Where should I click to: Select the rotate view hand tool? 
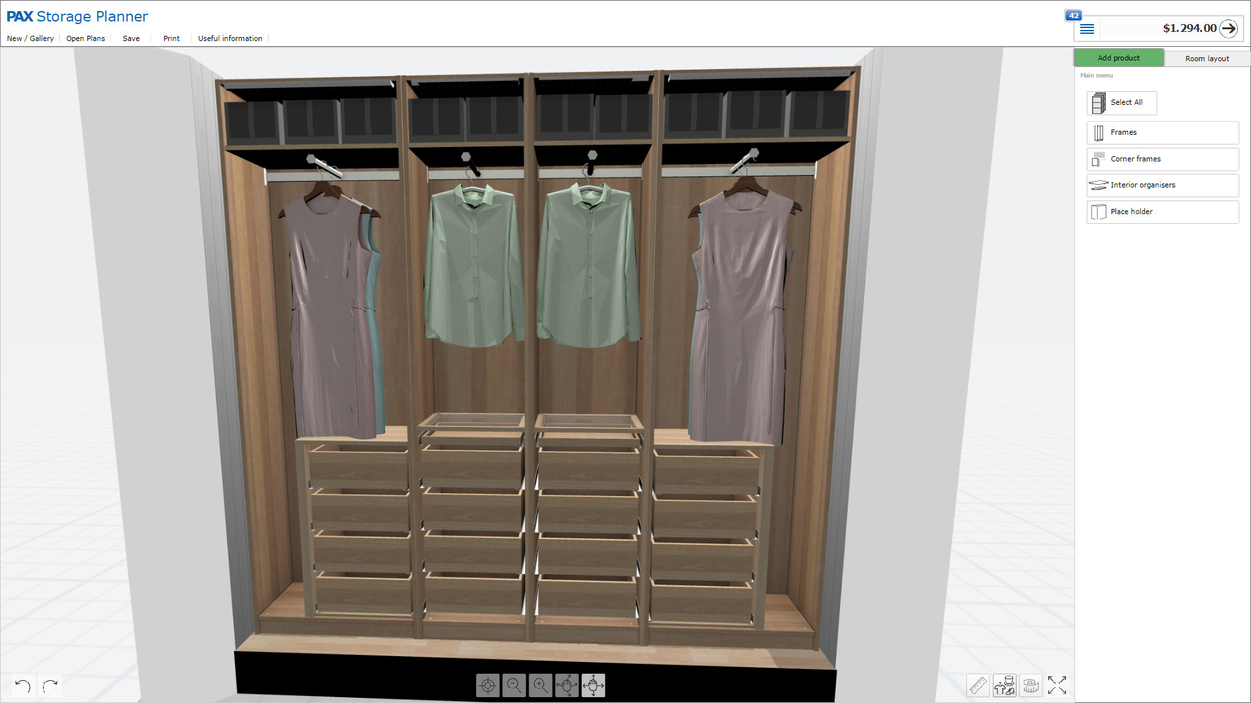coord(567,685)
